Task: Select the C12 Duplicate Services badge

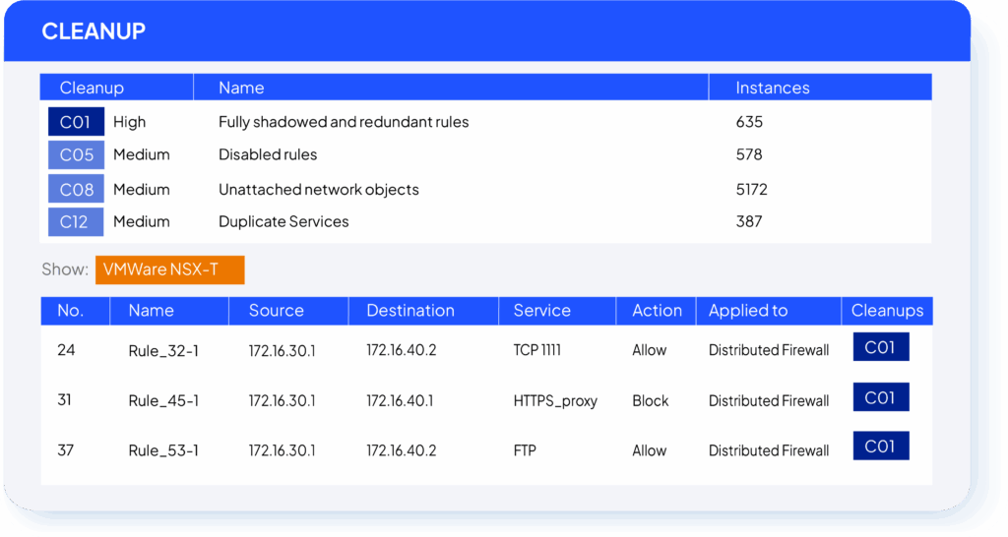Action: [75, 221]
